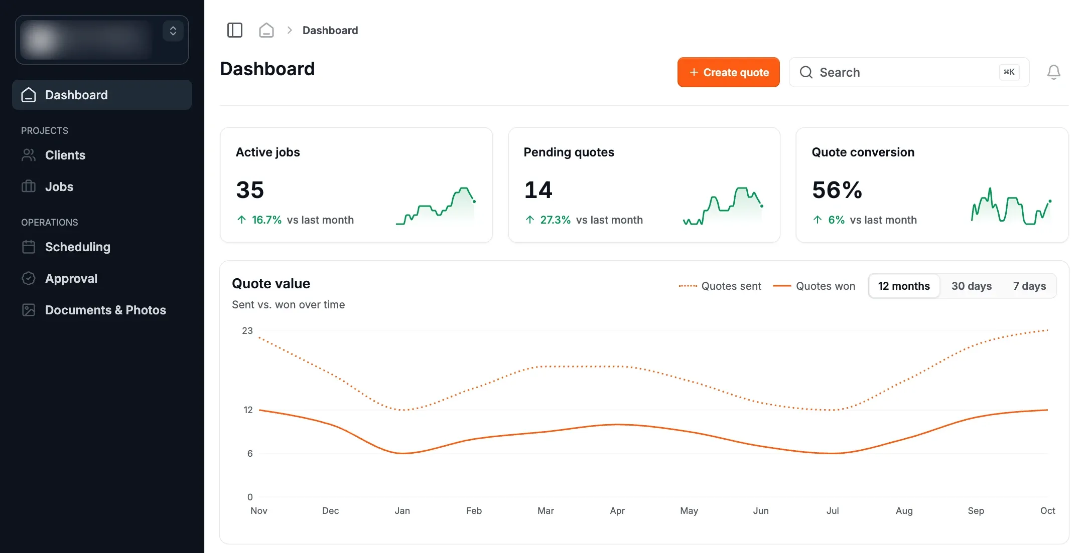Click the green arrow beside 27.3%
Viewport: 1084px width, 553px height.
[x=529, y=220]
